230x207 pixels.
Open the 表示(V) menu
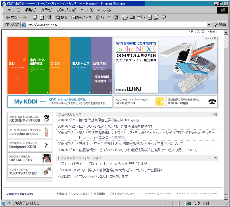point(47,10)
